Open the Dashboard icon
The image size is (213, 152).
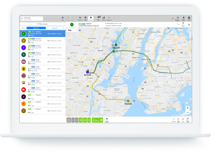[x=109, y=18]
